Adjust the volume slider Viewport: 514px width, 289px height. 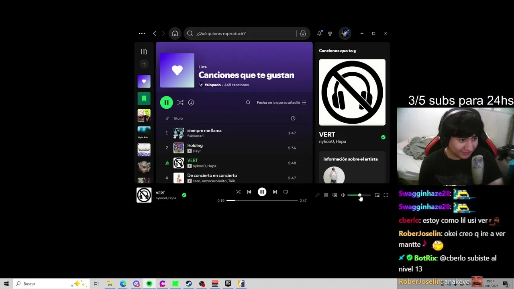(359, 195)
